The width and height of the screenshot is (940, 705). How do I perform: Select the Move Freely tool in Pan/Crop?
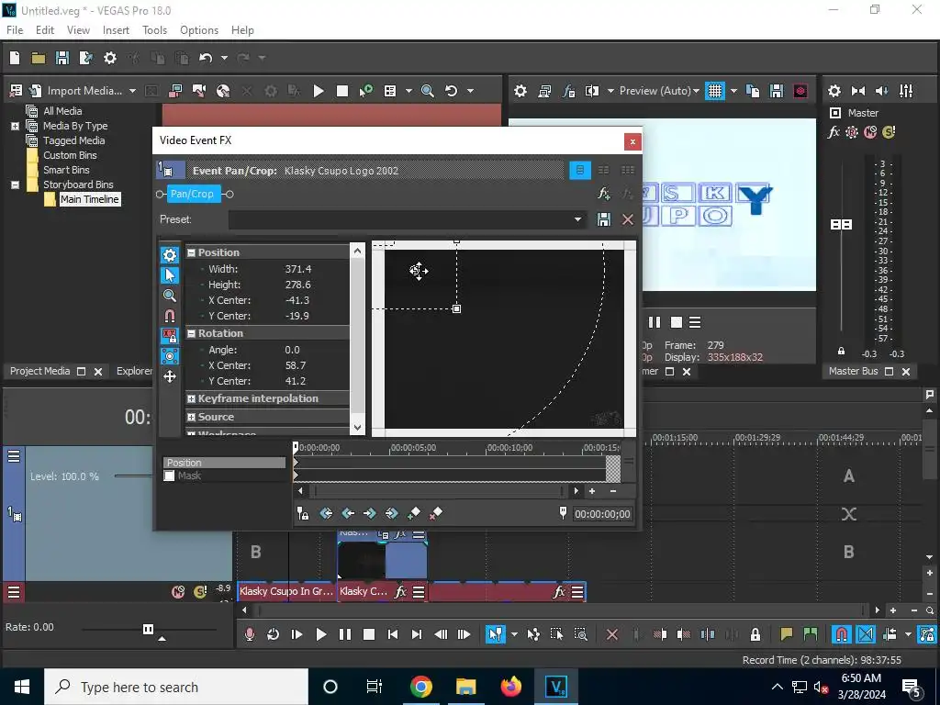pyautogui.click(x=170, y=376)
